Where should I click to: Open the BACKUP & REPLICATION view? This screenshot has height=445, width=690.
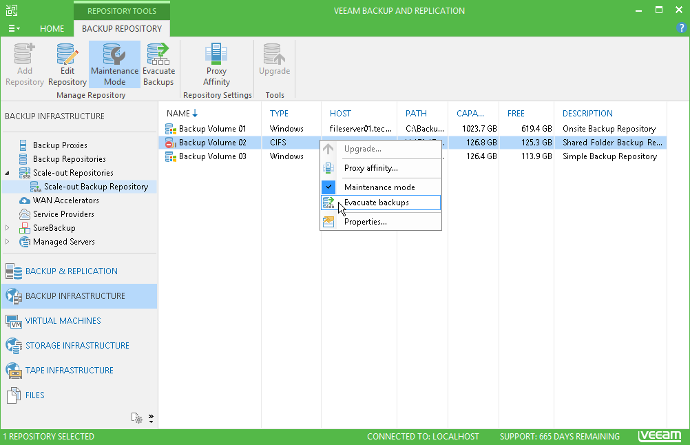[x=79, y=271]
